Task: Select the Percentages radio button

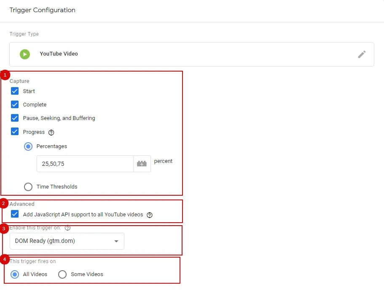Action: [28, 146]
